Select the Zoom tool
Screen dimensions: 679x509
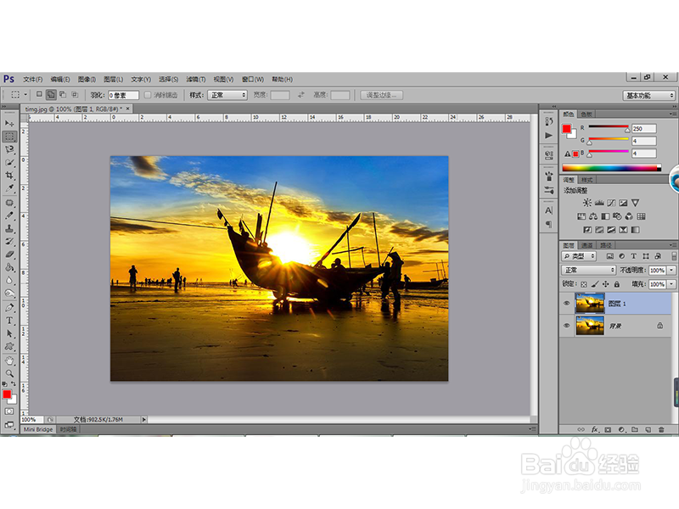click(x=9, y=373)
